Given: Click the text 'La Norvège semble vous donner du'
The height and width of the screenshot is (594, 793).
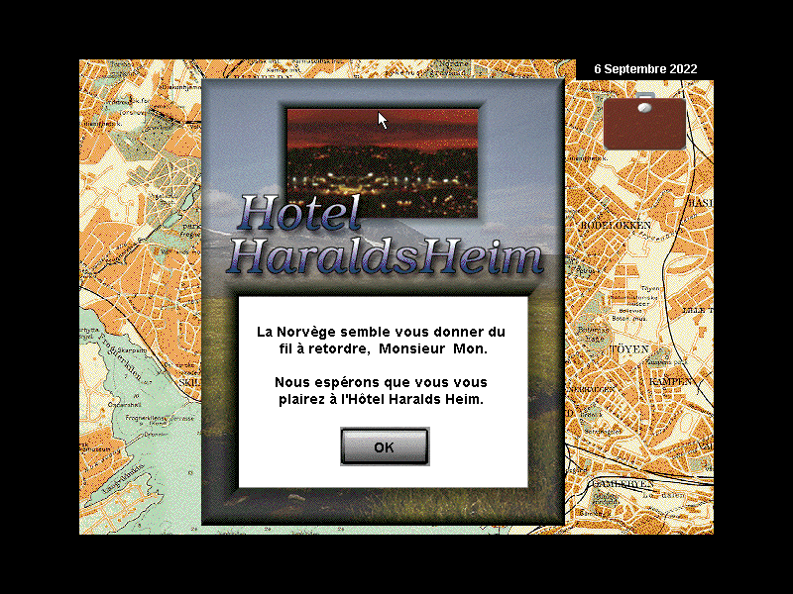Looking at the screenshot, I should (x=381, y=332).
